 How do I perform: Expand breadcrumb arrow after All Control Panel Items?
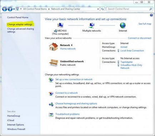[49, 9]
